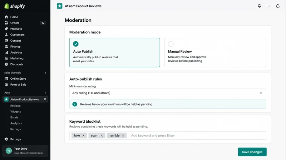286x160 pixels.
Task: Open the app's Settings subpage
Action: (x=15, y=129)
